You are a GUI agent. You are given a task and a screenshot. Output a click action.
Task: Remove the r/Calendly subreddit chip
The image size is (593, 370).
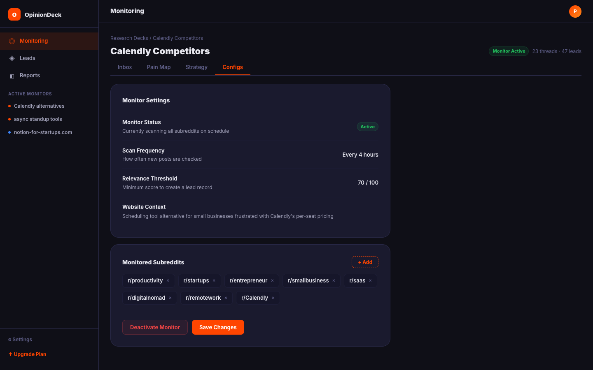pos(273,298)
